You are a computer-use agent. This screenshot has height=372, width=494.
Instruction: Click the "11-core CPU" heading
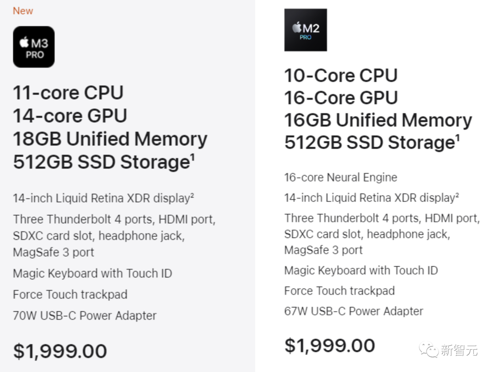[68, 93]
